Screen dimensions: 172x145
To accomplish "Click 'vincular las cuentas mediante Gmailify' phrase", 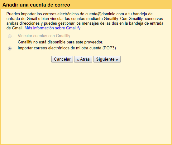I will click(84, 18).
